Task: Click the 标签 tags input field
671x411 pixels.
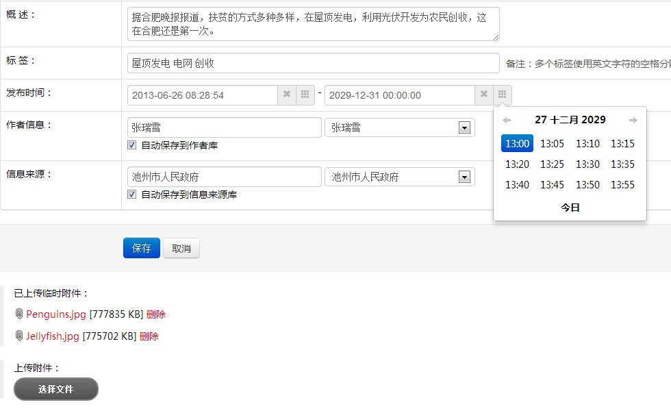Action: (x=313, y=63)
